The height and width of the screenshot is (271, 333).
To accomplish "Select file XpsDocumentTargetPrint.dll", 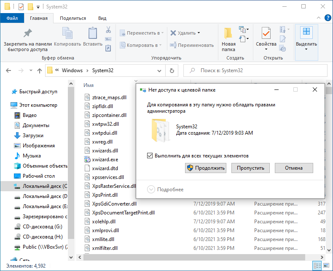I will [x=123, y=213].
